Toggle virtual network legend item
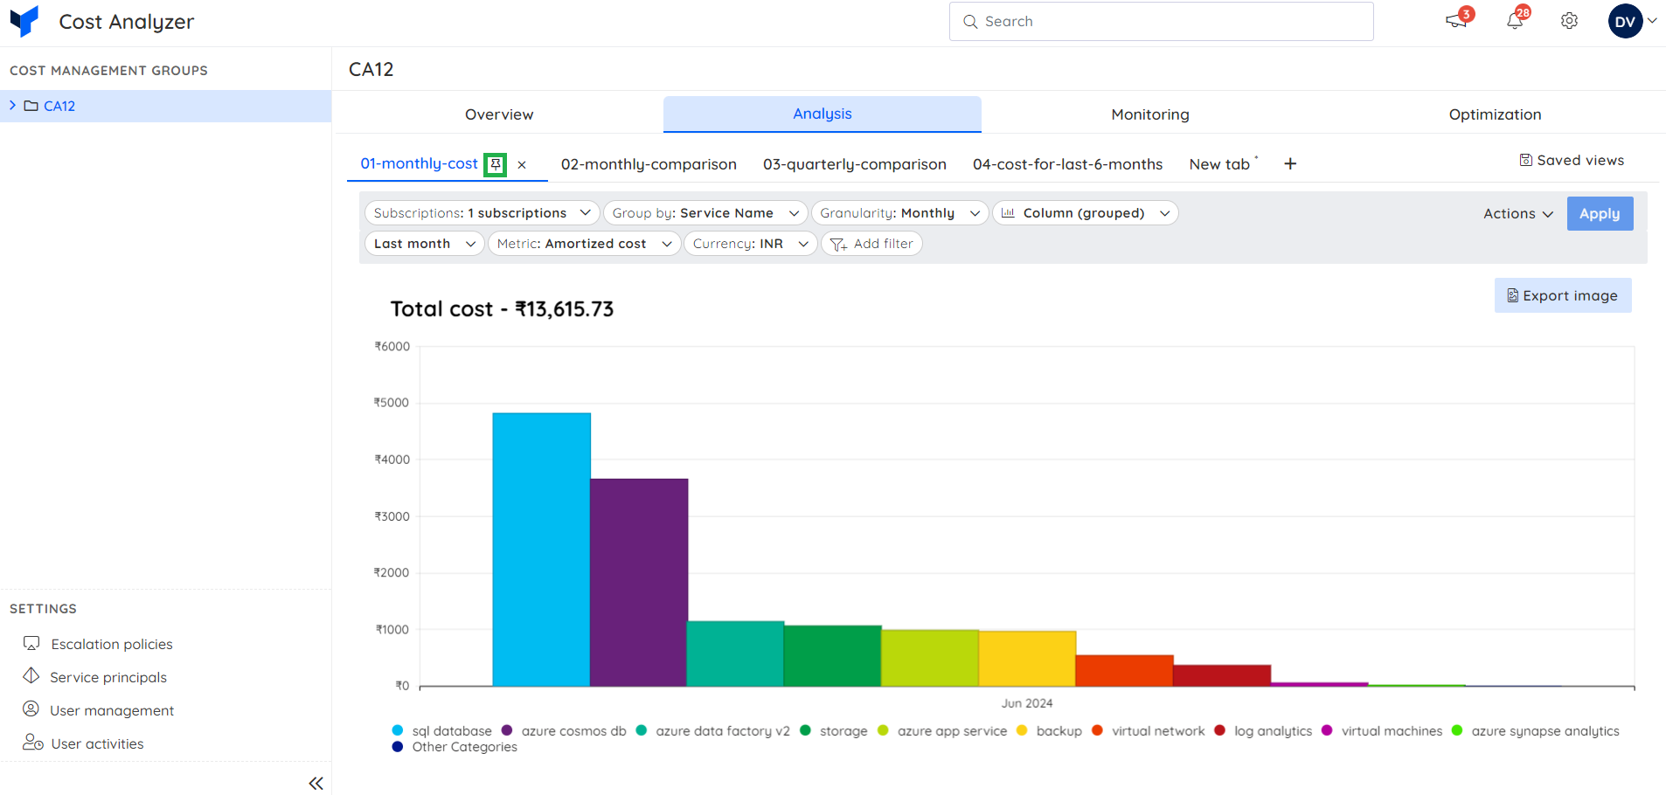Screen dimensions: 1666x795 point(1148,731)
